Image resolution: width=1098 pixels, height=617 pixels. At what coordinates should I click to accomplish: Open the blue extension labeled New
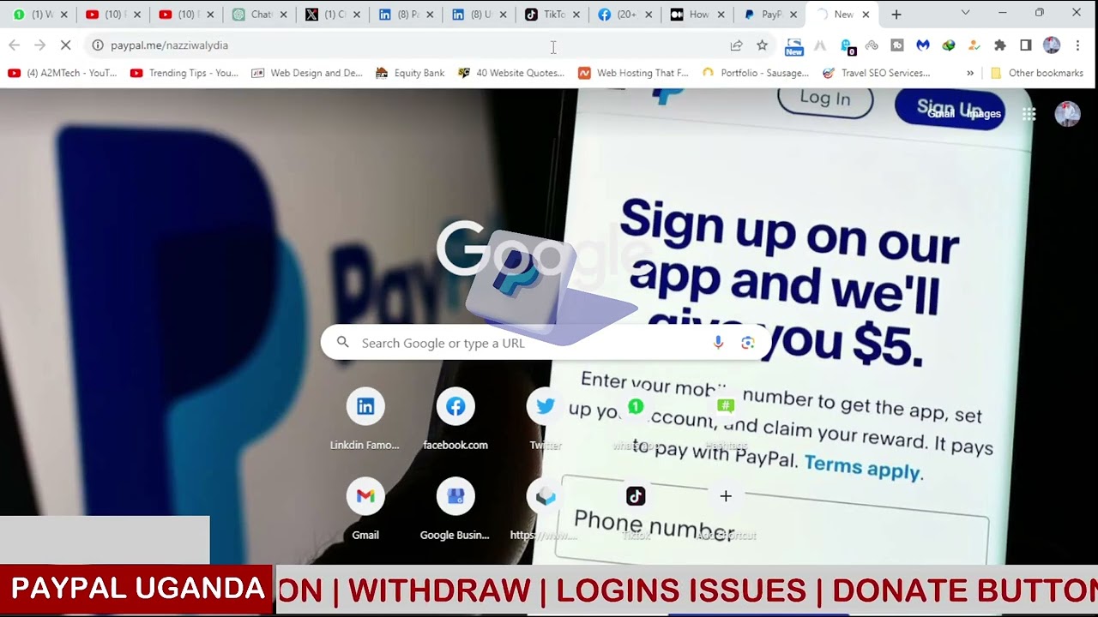(x=794, y=46)
